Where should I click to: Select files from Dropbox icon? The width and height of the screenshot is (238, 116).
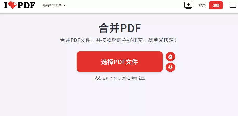pyautogui.click(x=170, y=67)
